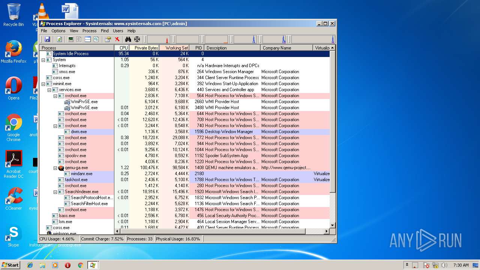The image size is (480, 270).
Task: Sort by Process column header
Action: tap(77, 48)
